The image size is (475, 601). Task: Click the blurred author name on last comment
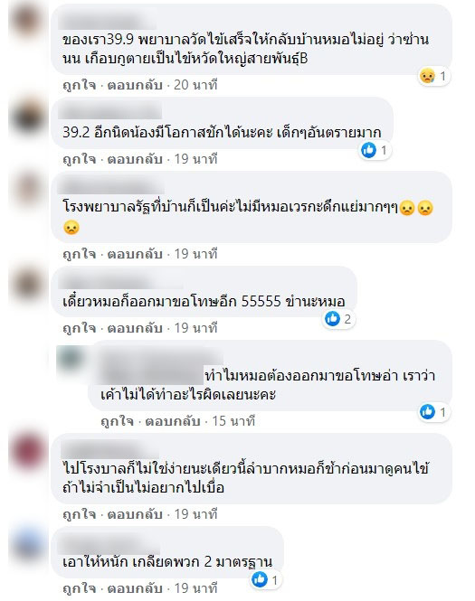[109, 545]
